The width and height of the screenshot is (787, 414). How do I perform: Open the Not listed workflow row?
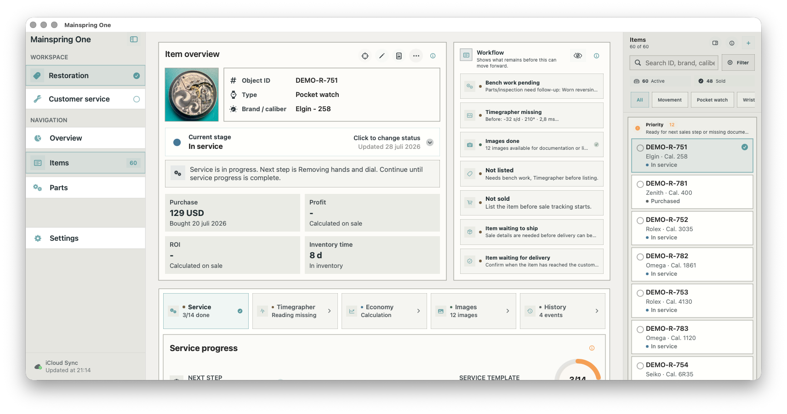532,174
